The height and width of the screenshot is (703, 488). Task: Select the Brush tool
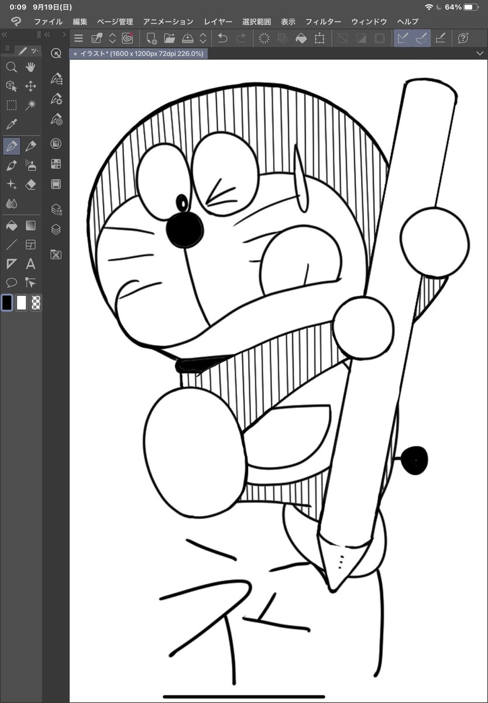(11, 165)
